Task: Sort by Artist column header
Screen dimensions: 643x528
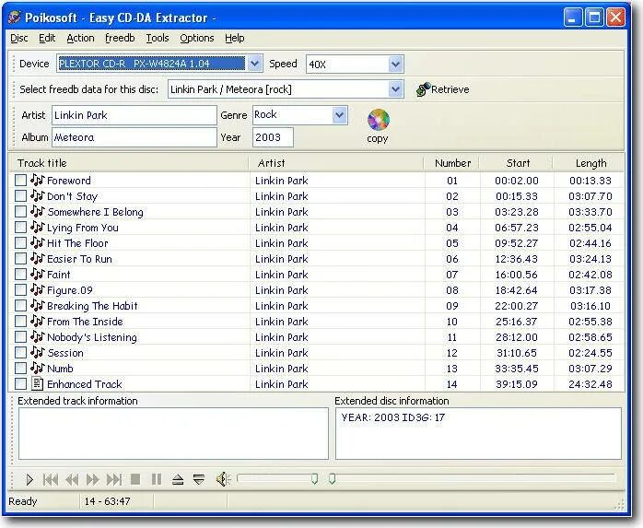Action: [x=336, y=163]
